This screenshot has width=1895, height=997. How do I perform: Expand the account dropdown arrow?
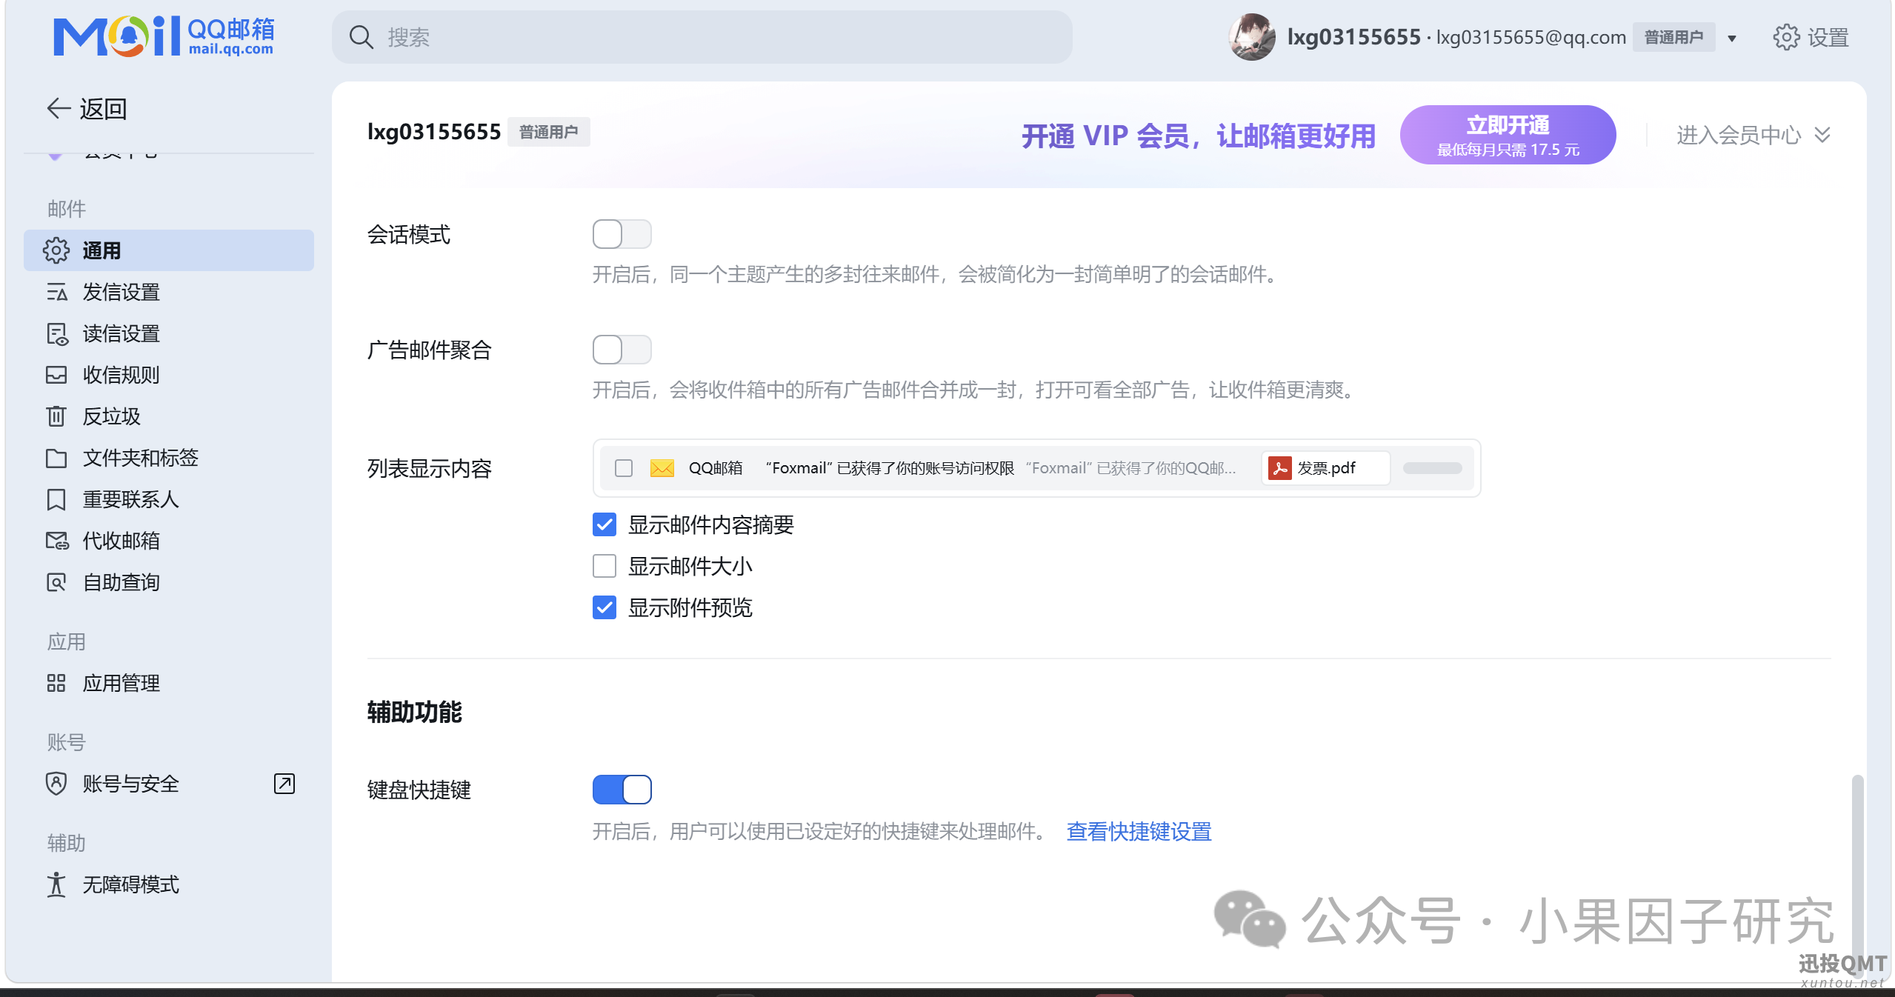1732,38
